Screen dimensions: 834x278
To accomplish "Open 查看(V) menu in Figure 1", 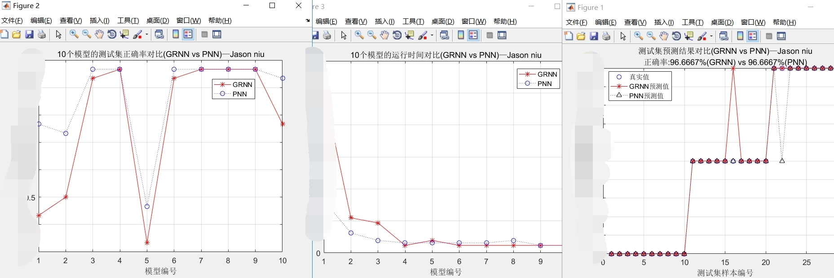I will point(635,22).
